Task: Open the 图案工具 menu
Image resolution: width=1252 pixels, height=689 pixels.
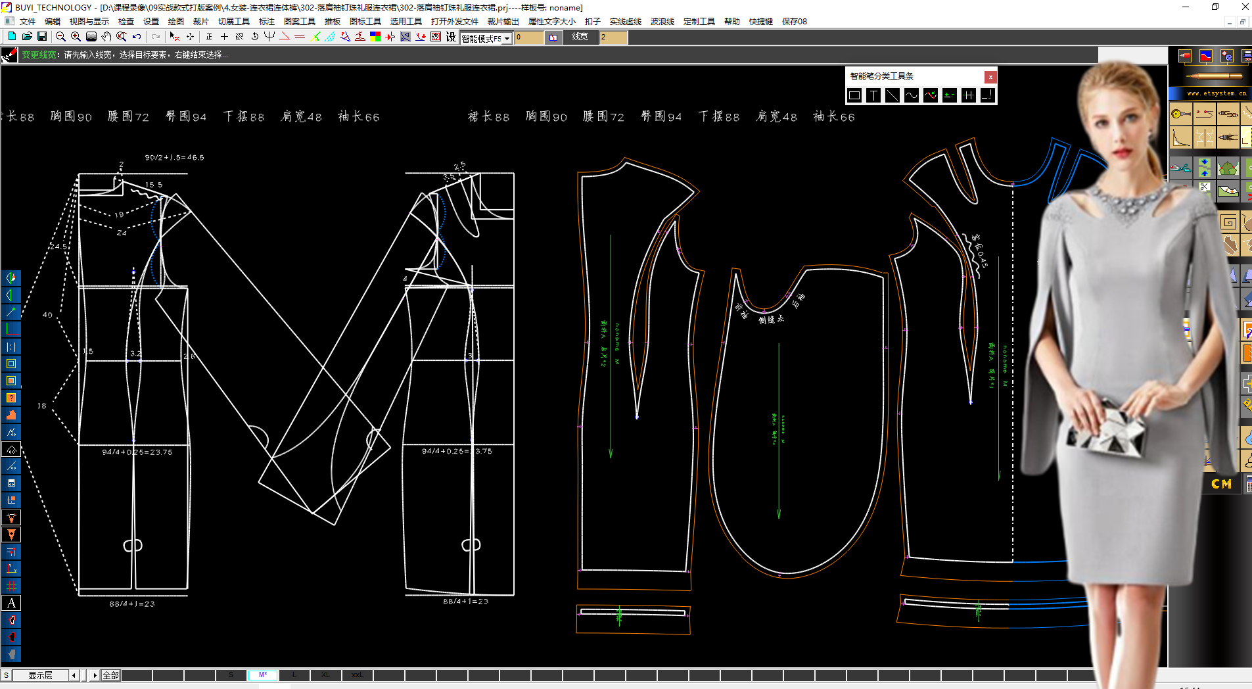Action: point(299,21)
